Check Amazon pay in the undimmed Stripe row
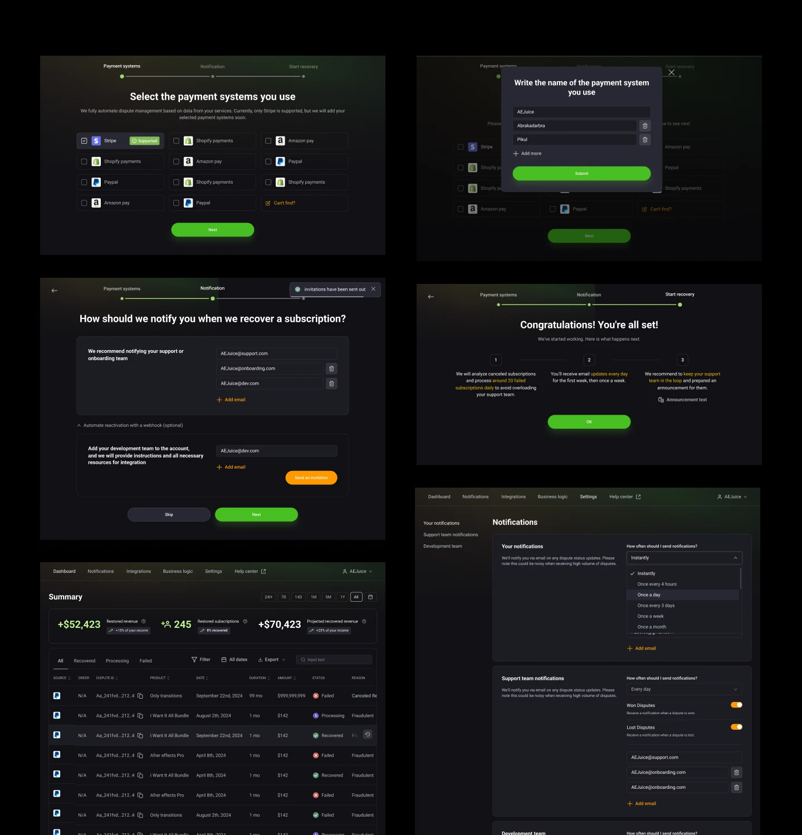Image resolution: width=802 pixels, height=835 pixels. click(x=268, y=141)
